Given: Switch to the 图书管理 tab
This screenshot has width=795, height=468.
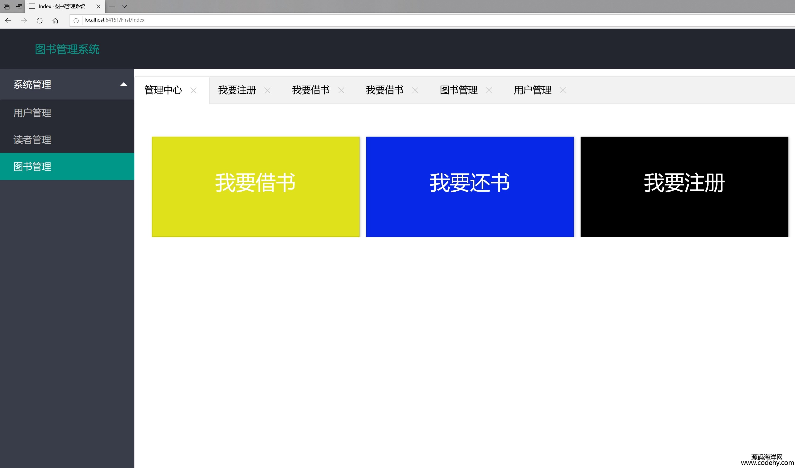Looking at the screenshot, I should point(459,90).
